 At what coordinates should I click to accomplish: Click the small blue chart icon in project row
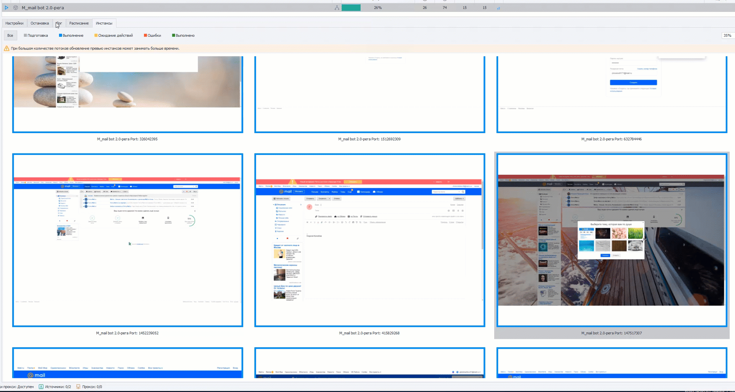click(498, 8)
